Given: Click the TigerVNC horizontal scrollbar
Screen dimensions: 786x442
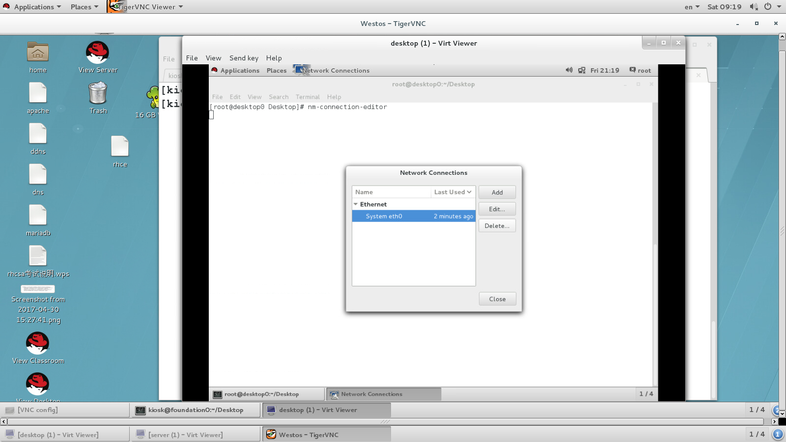Looking at the screenshot, I should pos(386,421).
